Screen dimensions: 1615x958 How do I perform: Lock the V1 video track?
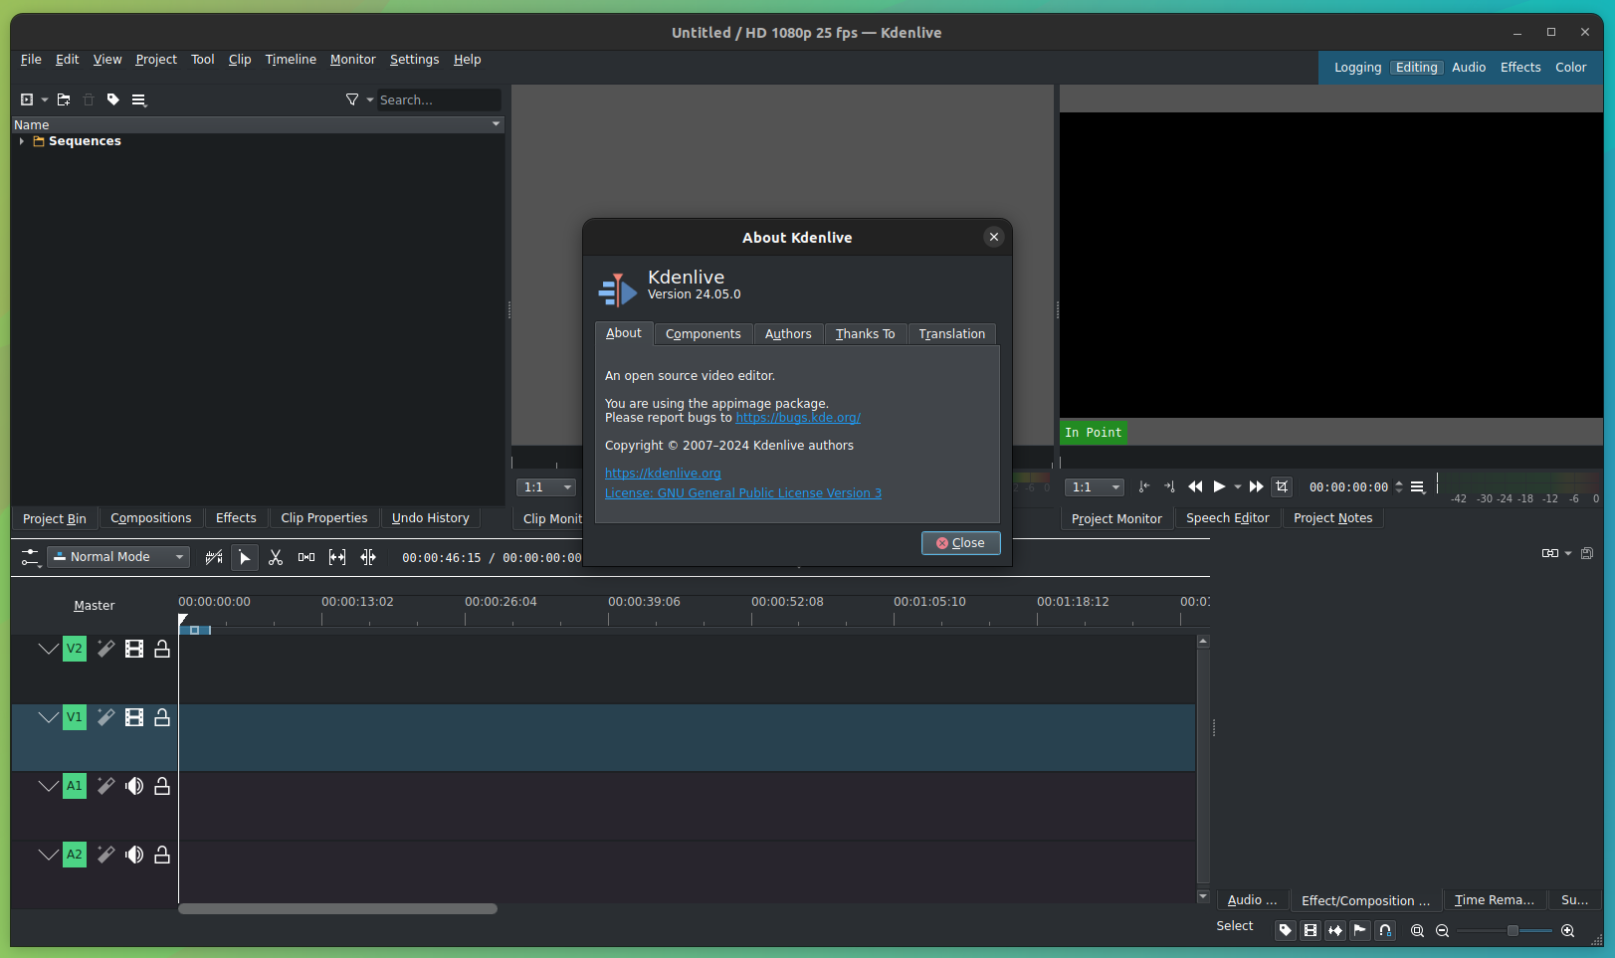162,716
